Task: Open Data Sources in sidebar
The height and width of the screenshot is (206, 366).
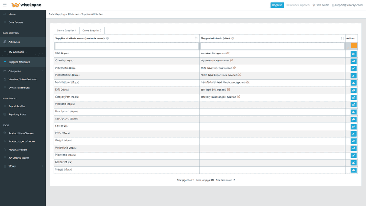Action: click(x=16, y=23)
